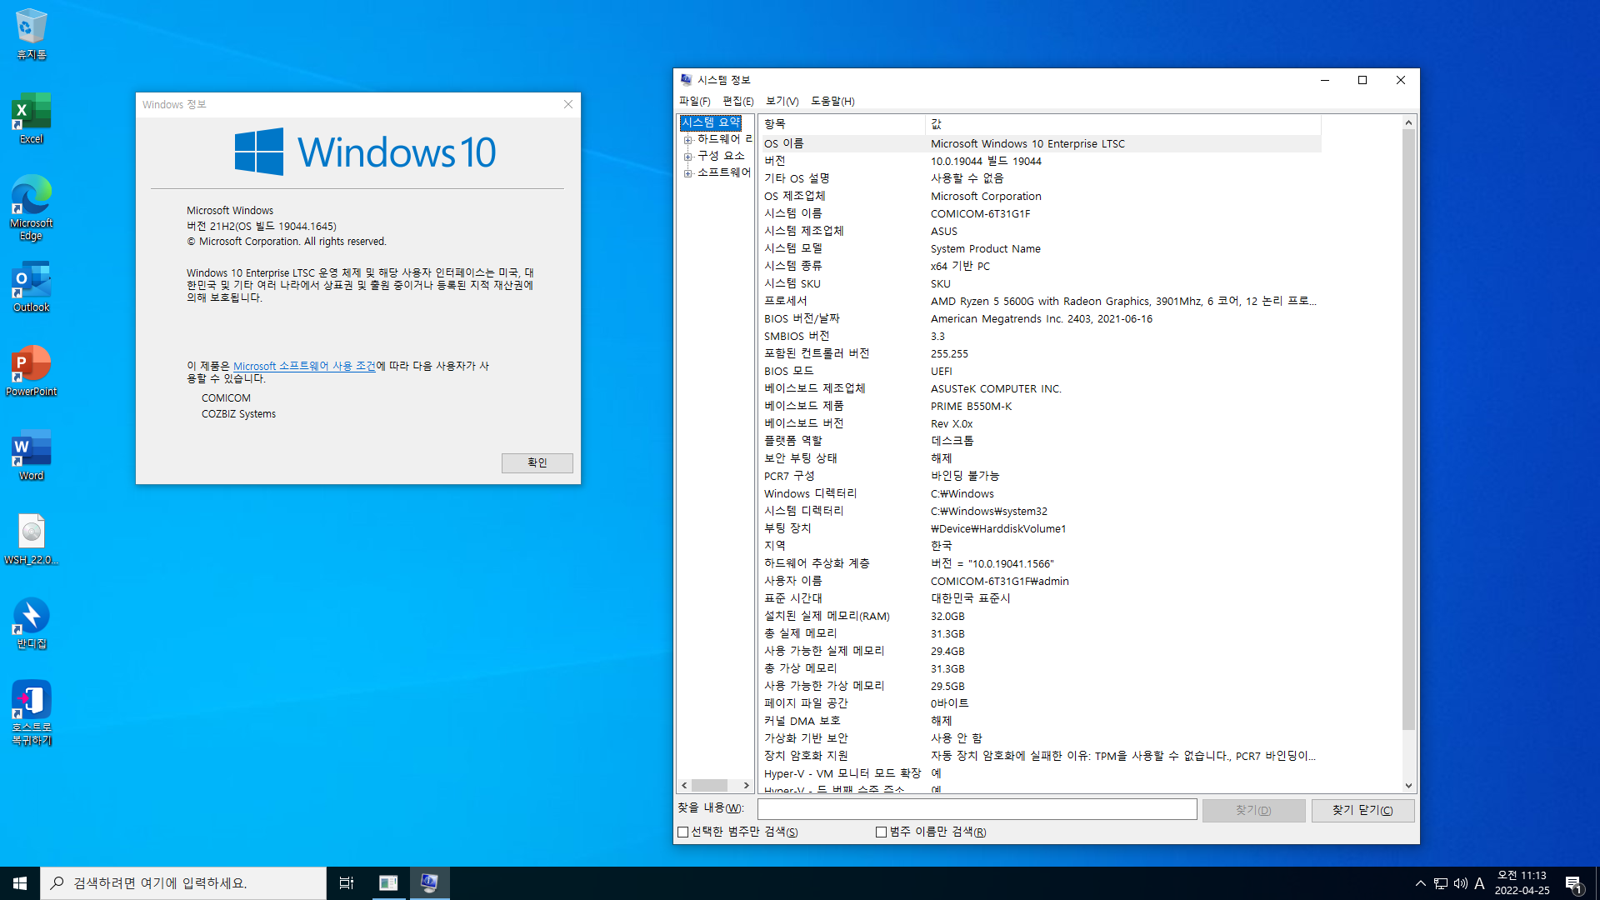Select the OS 이름 row
This screenshot has width=1600, height=900.
[1040, 143]
